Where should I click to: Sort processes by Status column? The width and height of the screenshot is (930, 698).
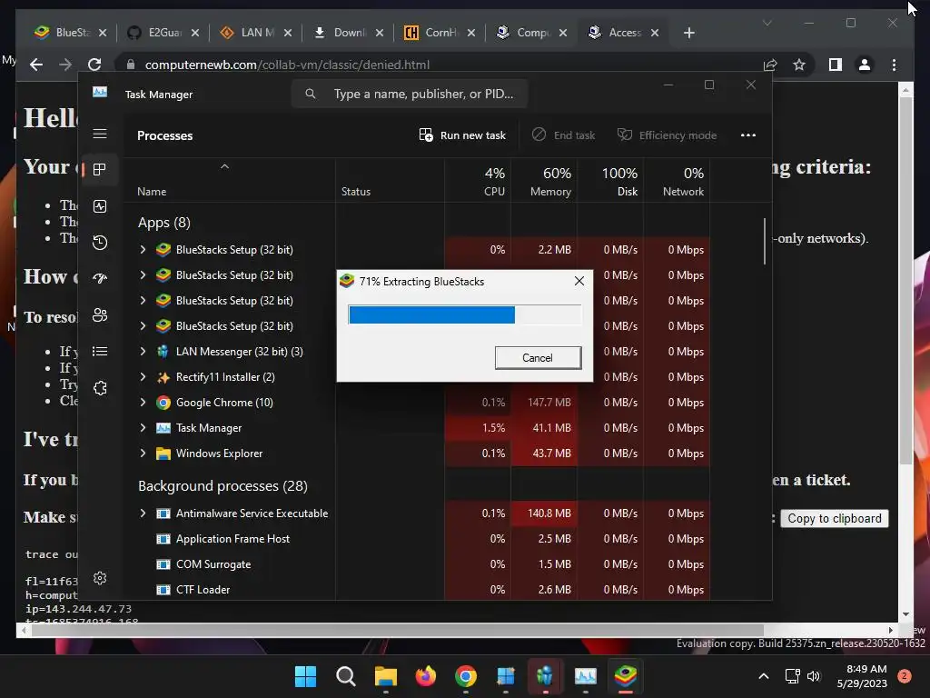(x=390, y=182)
